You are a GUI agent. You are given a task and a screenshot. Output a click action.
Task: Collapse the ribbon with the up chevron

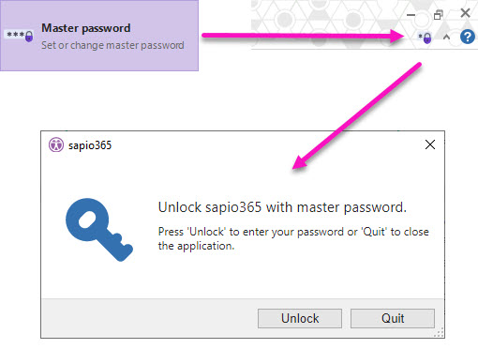446,38
